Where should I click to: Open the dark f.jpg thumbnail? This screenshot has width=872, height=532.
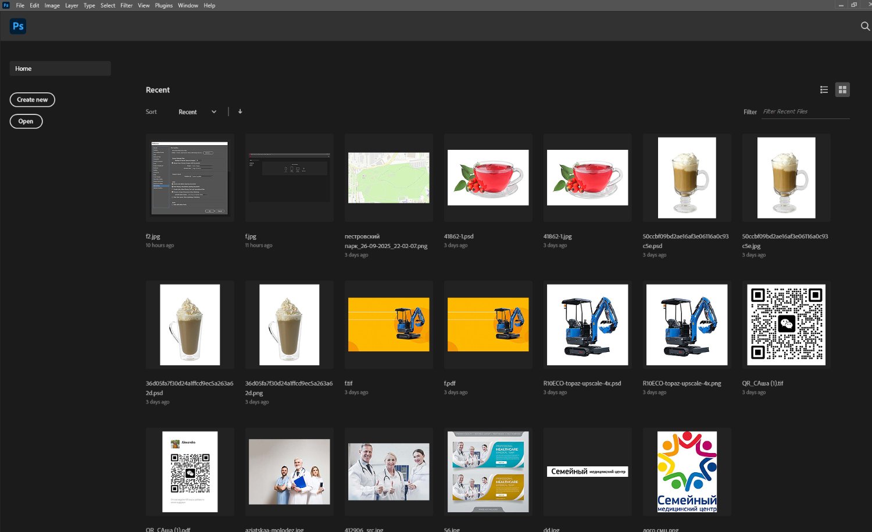pyautogui.click(x=290, y=178)
